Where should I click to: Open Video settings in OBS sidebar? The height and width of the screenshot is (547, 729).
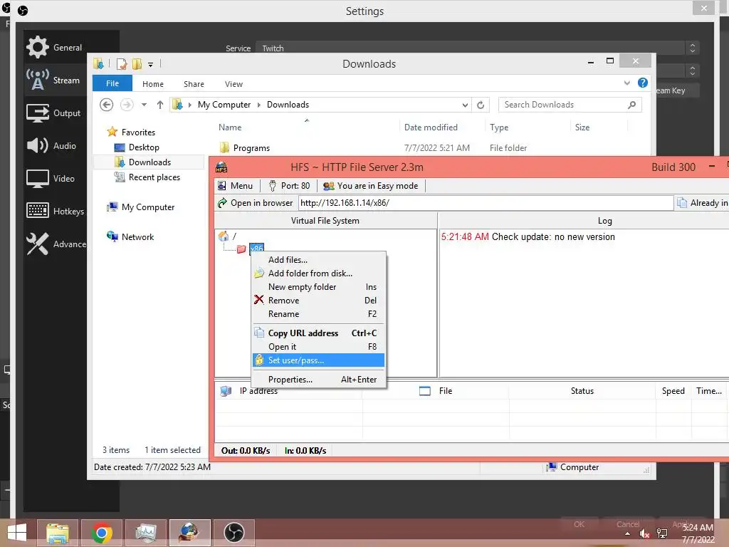pyautogui.click(x=55, y=178)
